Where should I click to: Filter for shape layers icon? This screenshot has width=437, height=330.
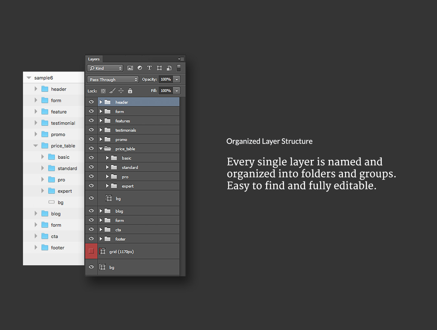(159, 68)
